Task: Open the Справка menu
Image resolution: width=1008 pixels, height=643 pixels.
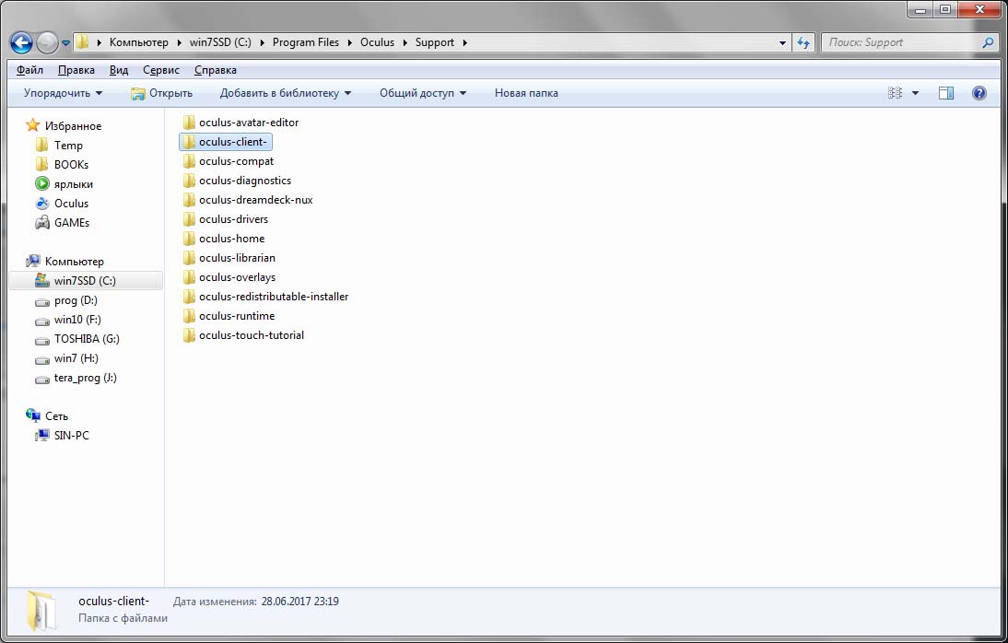Action: pos(216,70)
